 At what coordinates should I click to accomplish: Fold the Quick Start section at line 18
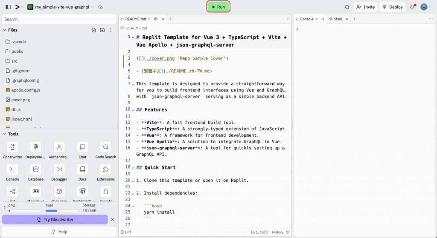(x=133, y=168)
